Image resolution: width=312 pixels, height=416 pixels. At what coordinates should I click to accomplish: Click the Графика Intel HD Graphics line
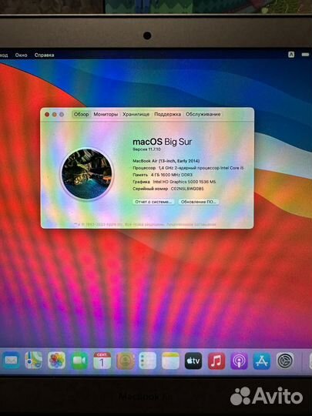click(174, 182)
